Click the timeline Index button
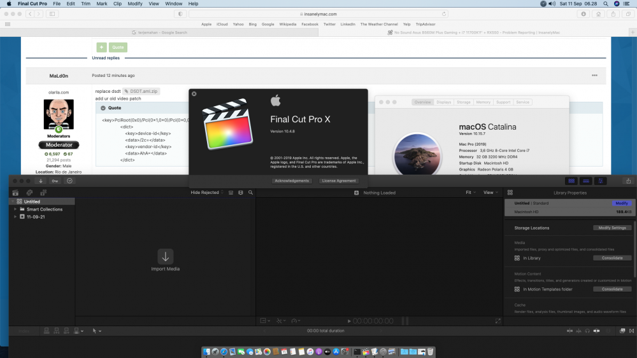Viewport: 637px width, 358px height. pyautogui.click(x=24, y=331)
